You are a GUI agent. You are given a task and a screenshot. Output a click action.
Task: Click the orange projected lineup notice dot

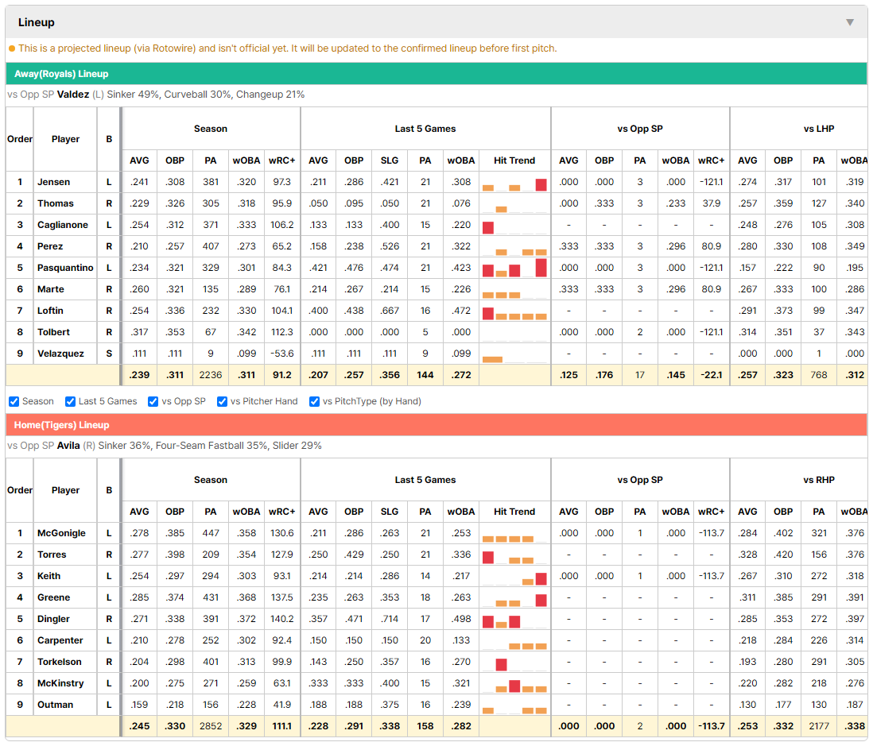(x=12, y=48)
